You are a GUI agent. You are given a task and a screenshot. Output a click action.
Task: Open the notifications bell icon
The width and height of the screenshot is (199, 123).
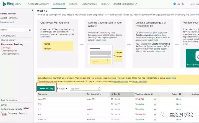pyautogui.click(x=182, y=4)
